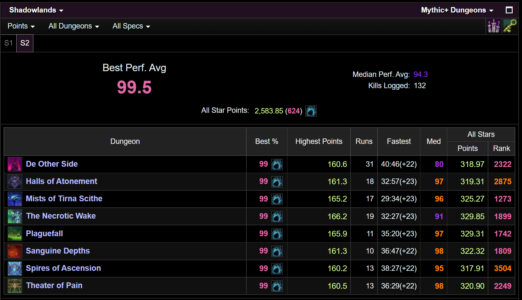Screen dimensions: 522x300
Task: Click Mists of Tirna Scithe dungeon icon
Action: tap(15, 199)
